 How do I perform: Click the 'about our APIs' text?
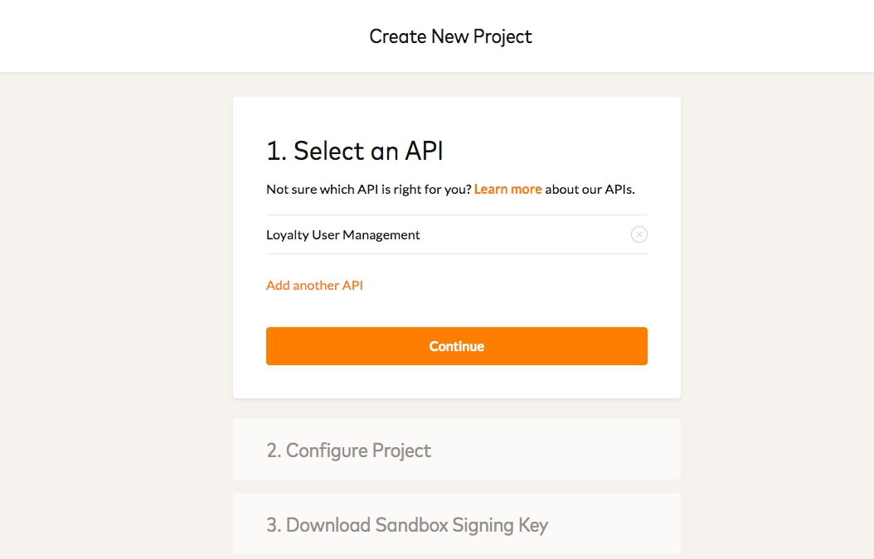[590, 189]
